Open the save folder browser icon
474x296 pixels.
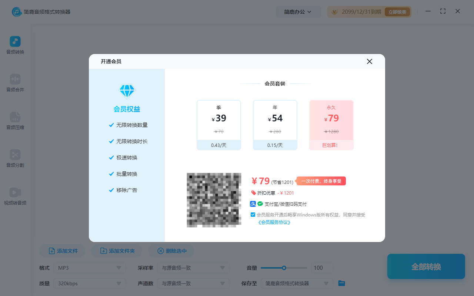tap(341, 283)
